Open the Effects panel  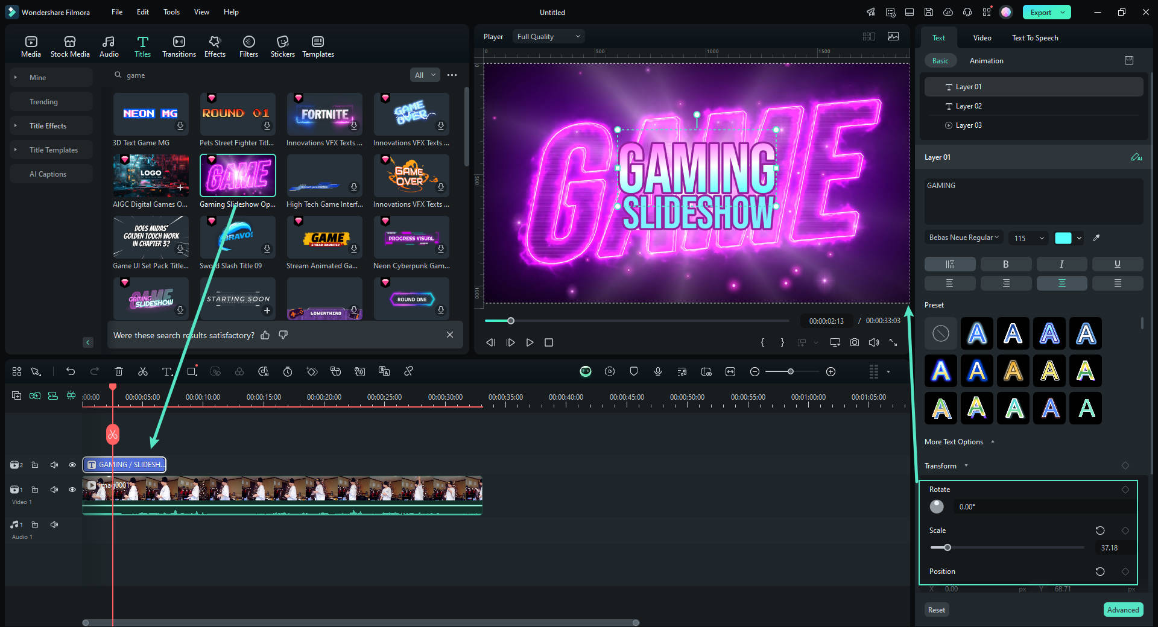click(215, 46)
